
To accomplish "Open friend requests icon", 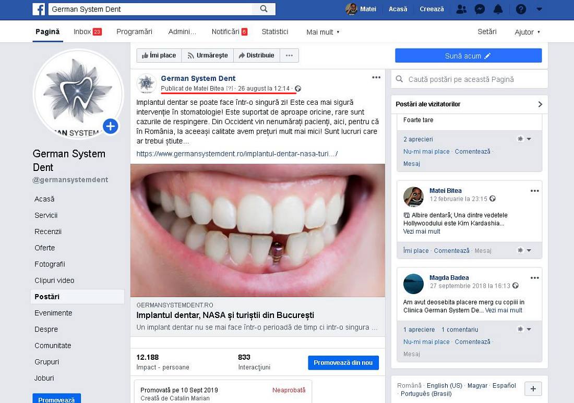I will pos(461,9).
